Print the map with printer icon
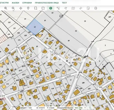The height and width of the screenshot is (110, 114). pyautogui.click(x=96, y=8)
